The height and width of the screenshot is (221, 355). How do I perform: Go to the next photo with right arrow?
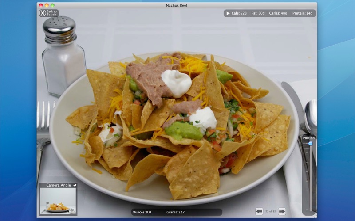pos(282,211)
